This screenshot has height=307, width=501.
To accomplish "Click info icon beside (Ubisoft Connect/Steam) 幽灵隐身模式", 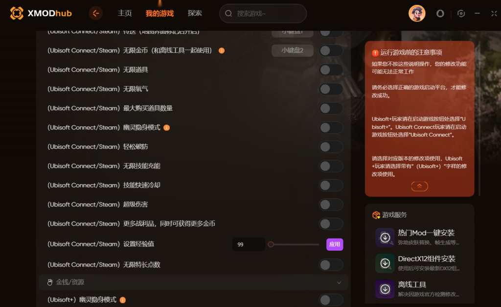I will (166, 128).
